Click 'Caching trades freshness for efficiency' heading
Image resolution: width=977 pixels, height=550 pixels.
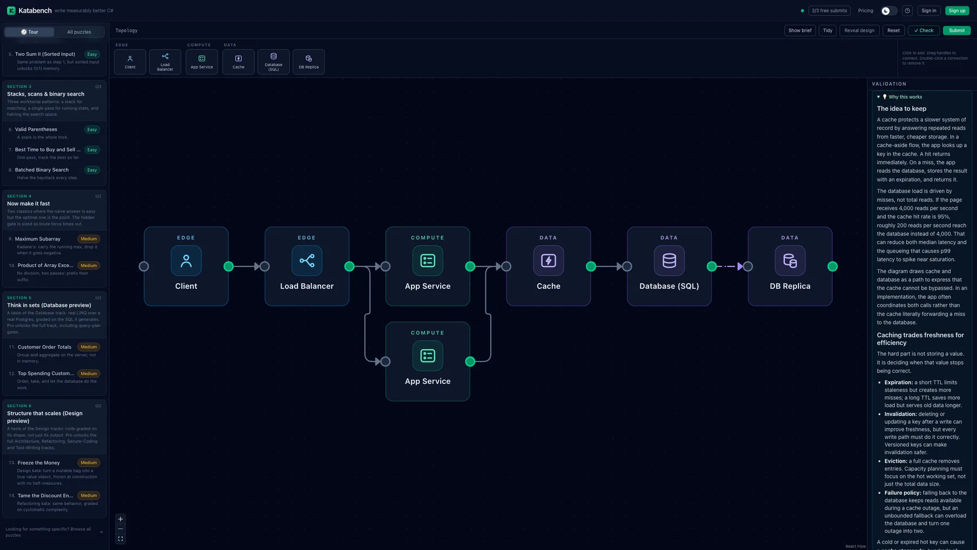click(921, 339)
